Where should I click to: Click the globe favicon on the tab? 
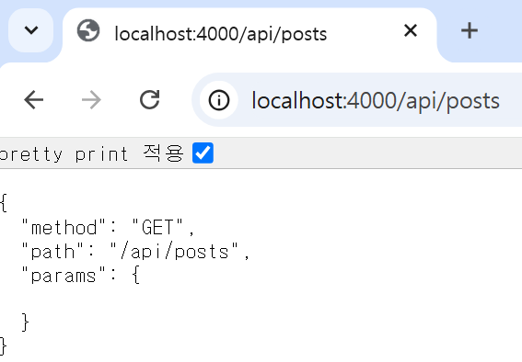pyautogui.click(x=88, y=31)
